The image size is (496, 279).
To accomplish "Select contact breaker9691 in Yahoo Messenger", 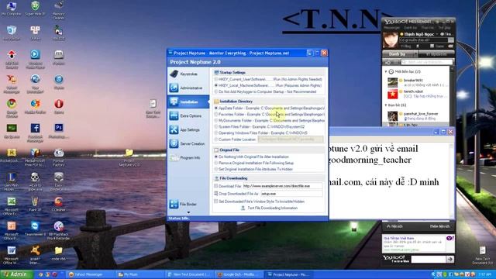I will (x=418, y=83).
